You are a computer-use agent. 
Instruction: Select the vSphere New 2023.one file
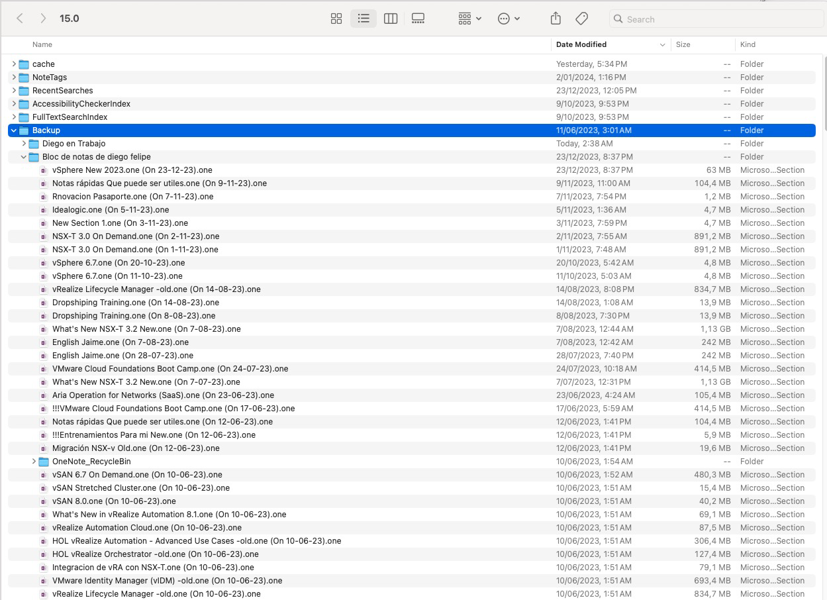click(x=132, y=170)
